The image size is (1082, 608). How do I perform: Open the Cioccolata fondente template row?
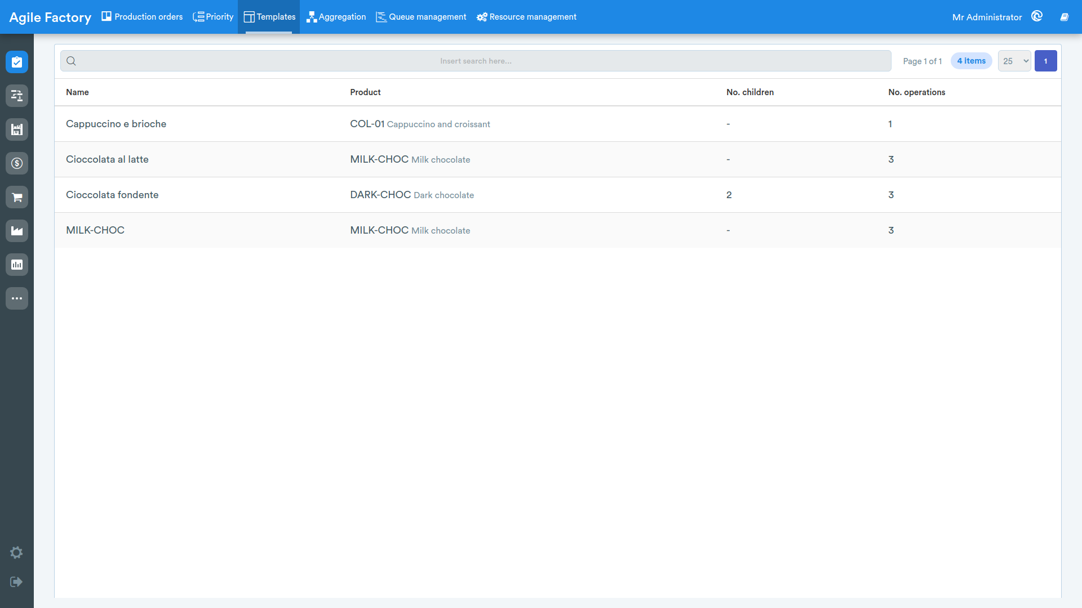tap(557, 195)
